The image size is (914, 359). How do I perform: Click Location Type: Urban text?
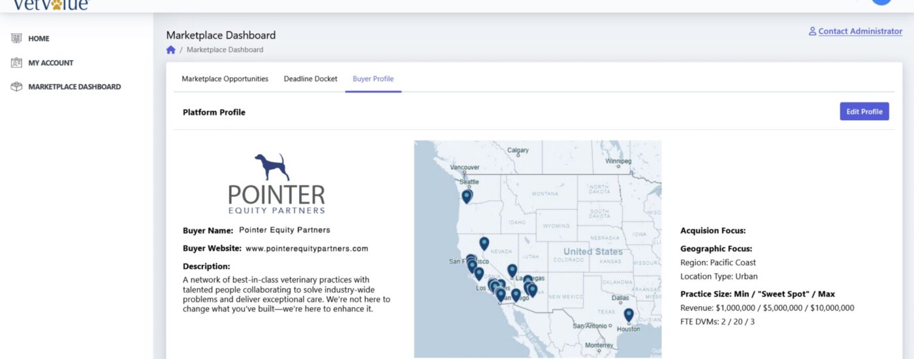719,276
